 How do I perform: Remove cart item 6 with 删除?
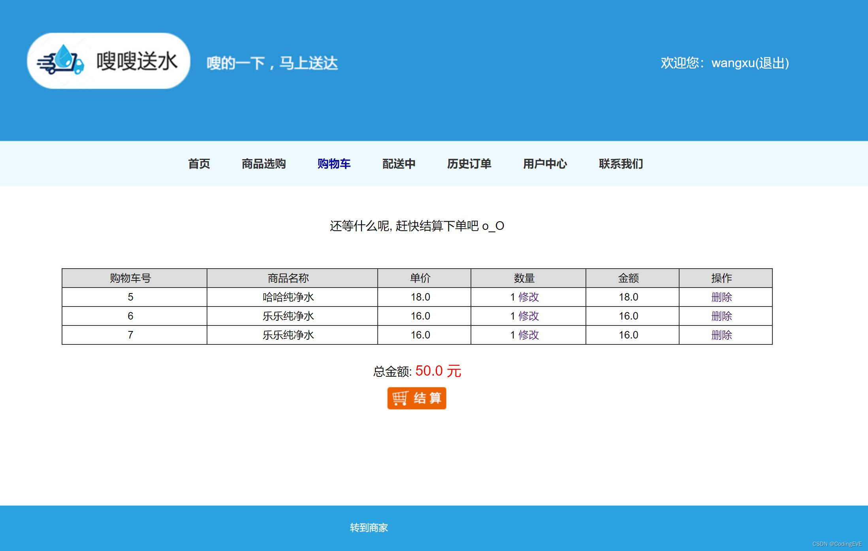722,316
